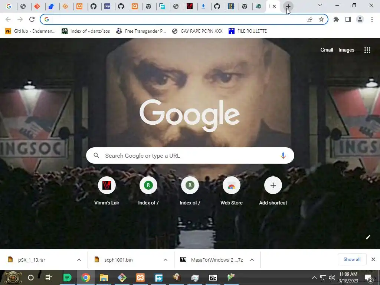Open the tab search dropdown chevron
This screenshot has width=380, height=285.
pos(320,5)
